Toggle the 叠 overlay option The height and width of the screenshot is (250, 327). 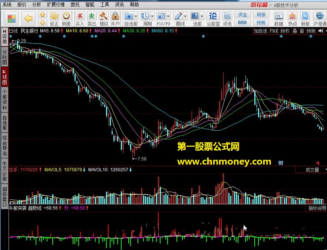tap(295, 31)
